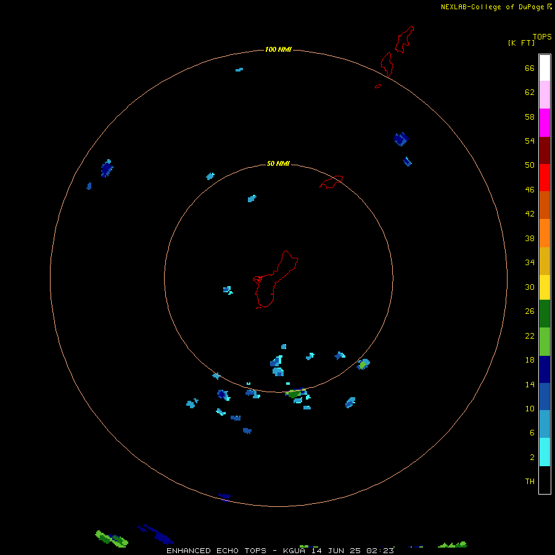Click the "66" legend value
Screen dimensions: 555x555
coord(530,68)
